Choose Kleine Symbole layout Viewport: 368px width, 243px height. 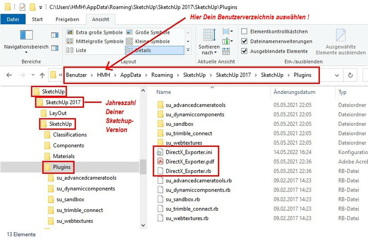148,41
